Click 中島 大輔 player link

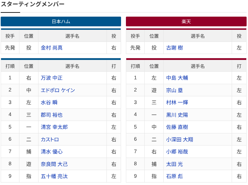[x=177, y=78]
